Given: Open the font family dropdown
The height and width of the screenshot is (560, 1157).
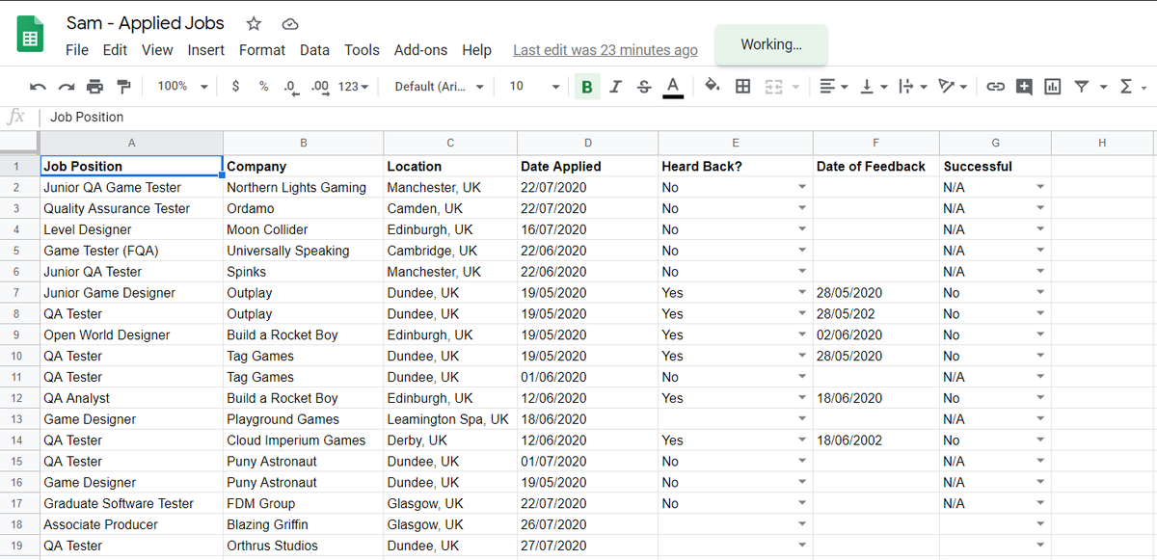Looking at the screenshot, I should click(440, 86).
